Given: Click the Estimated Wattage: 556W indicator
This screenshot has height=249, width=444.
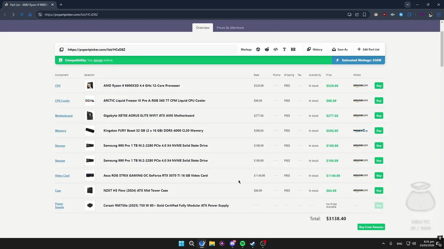Looking at the screenshot, I should tap(358, 60).
